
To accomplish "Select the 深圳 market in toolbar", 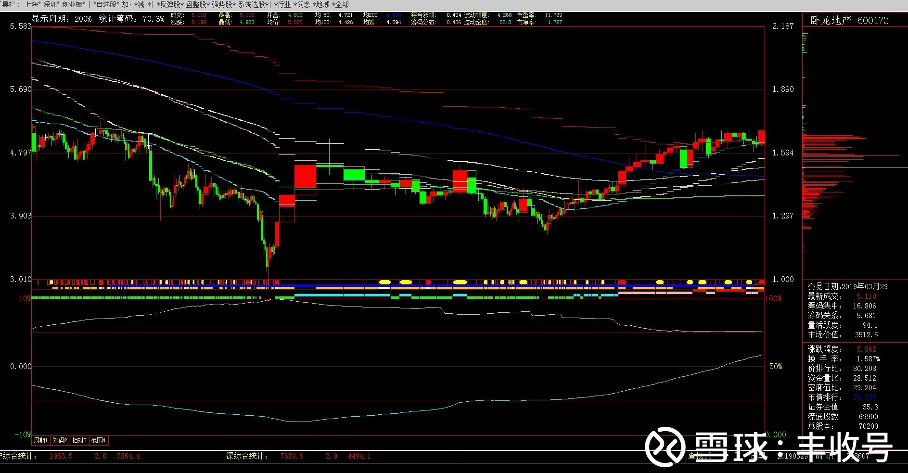I will pyautogui.click(x=51, y=4).
